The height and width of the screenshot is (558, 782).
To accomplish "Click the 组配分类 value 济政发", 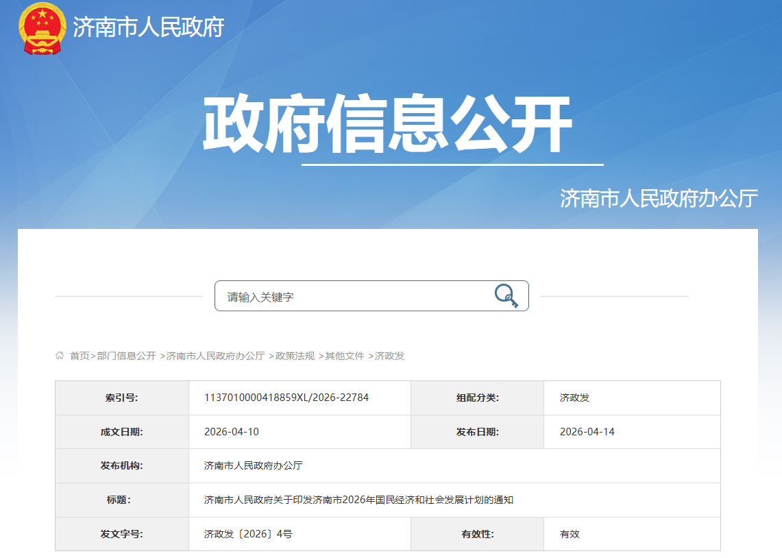I will tap(574, 398).
